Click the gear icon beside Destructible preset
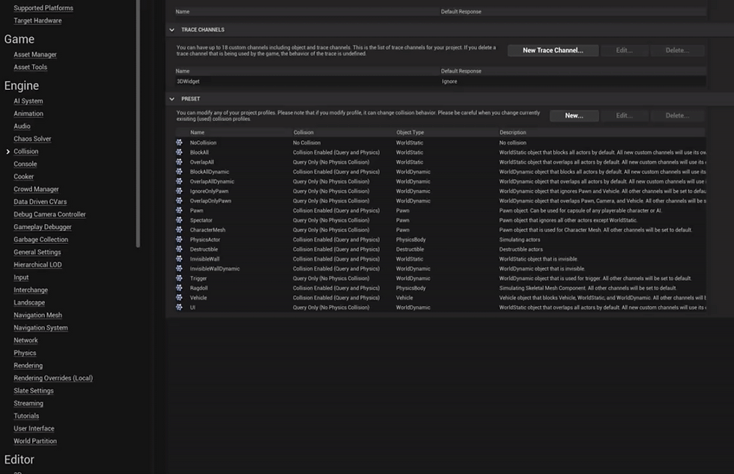The width and height of the screenshot is (734, 474). [179, 249]
